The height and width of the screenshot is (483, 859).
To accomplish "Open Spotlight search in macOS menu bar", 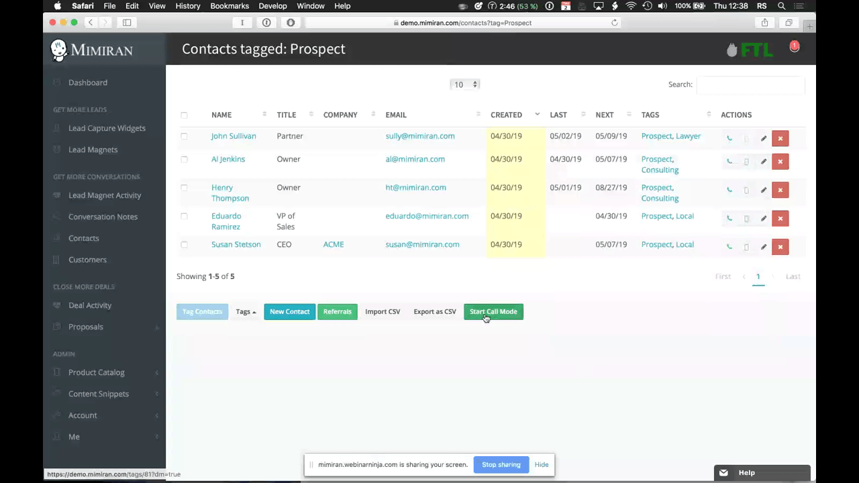I will point(781,6).
